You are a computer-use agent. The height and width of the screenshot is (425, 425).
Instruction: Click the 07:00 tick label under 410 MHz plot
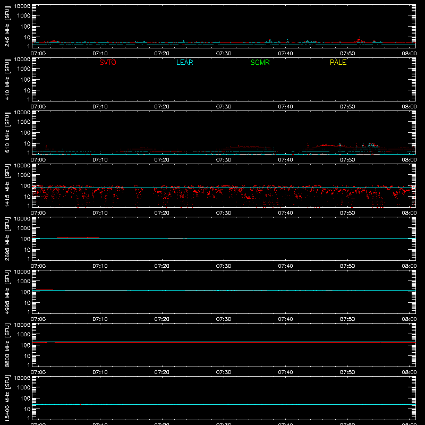click(x=38, y=107)
